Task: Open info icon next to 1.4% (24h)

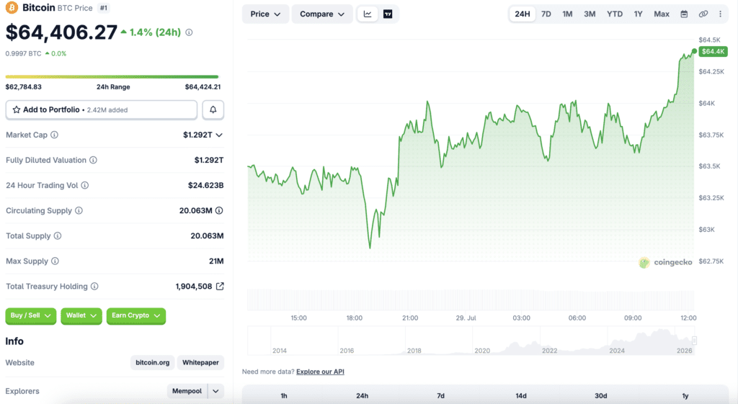Action: coord(189,32)
